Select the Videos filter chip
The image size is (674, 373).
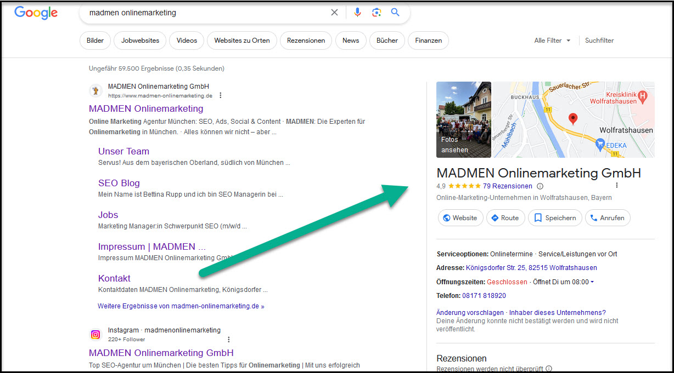coord(187,41)
